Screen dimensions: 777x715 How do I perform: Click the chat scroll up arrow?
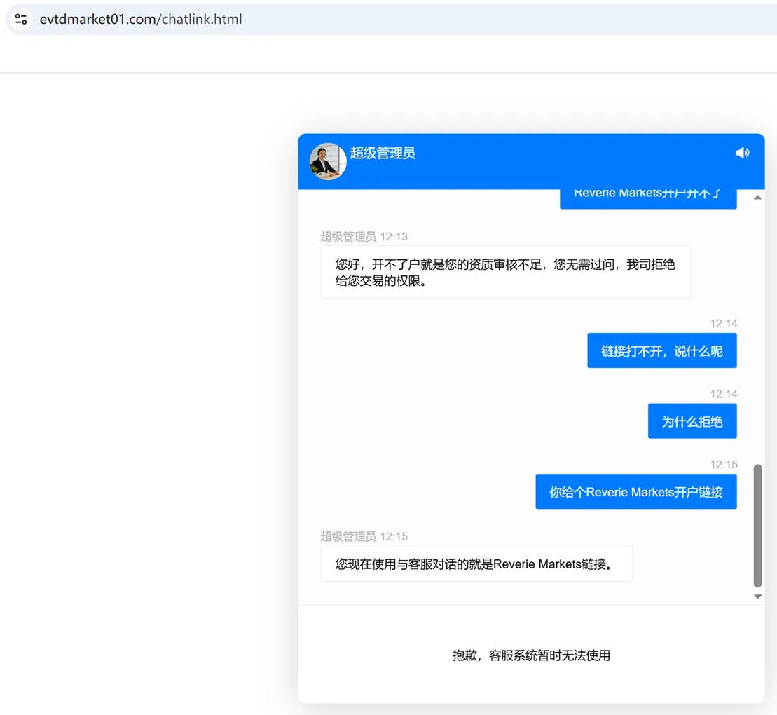(x=757, y=198)
